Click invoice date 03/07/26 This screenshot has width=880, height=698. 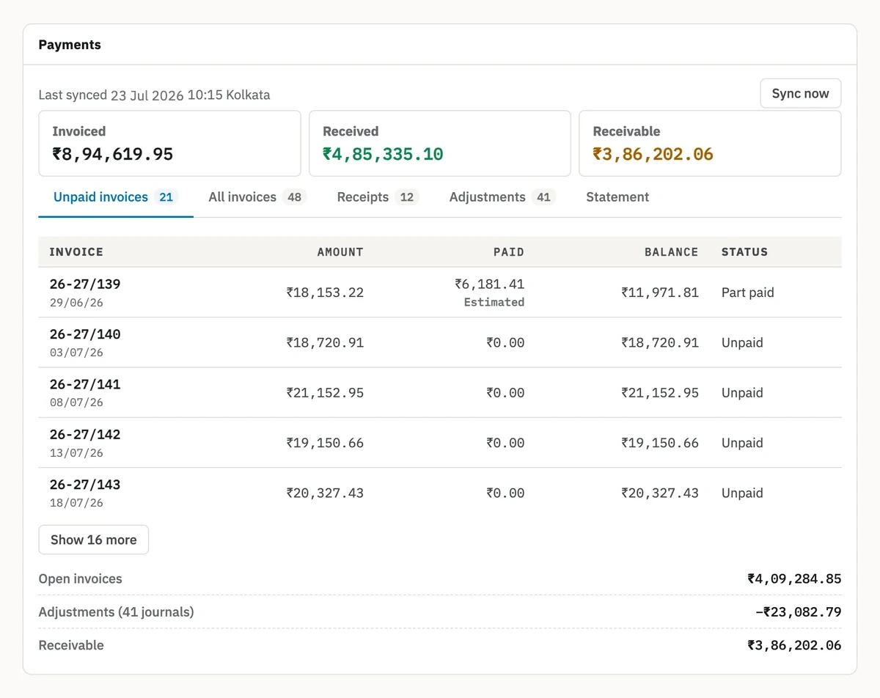click(76, 353)
